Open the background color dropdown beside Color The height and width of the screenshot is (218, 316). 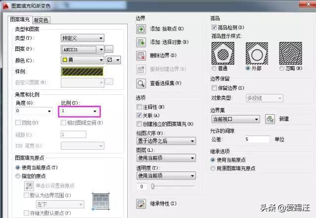(x=113, y=60)
